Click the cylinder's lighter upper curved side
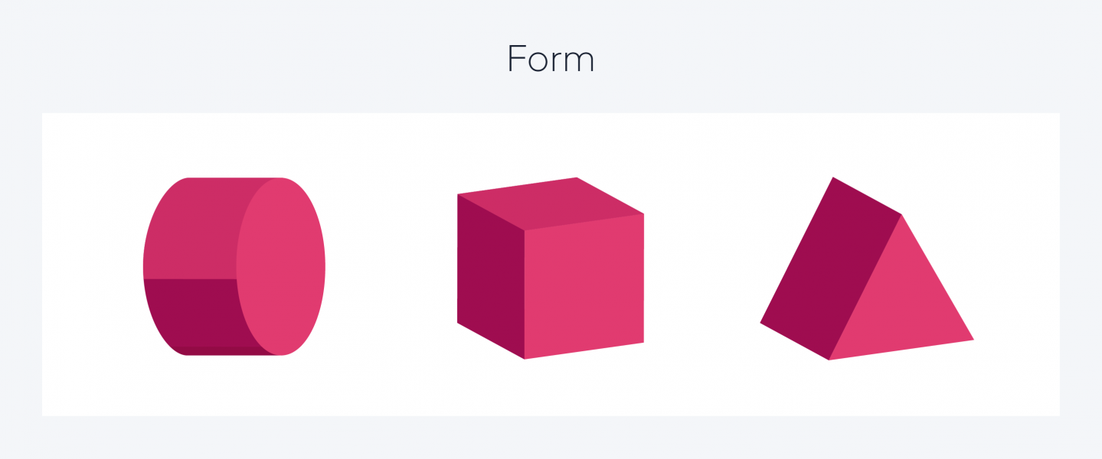1102x459 pixels. point(191,228)
